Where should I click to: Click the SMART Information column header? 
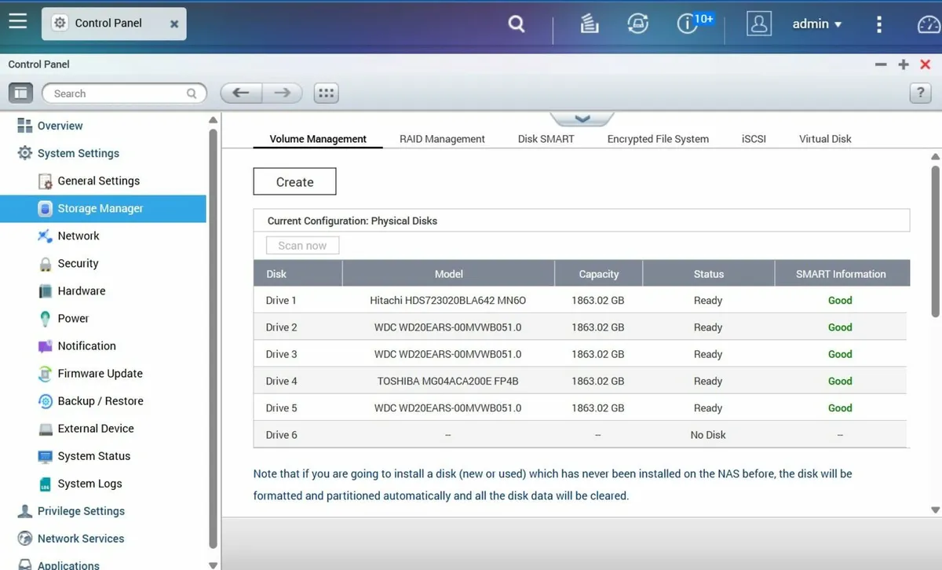pyautogui.click(x=841, y=274)
